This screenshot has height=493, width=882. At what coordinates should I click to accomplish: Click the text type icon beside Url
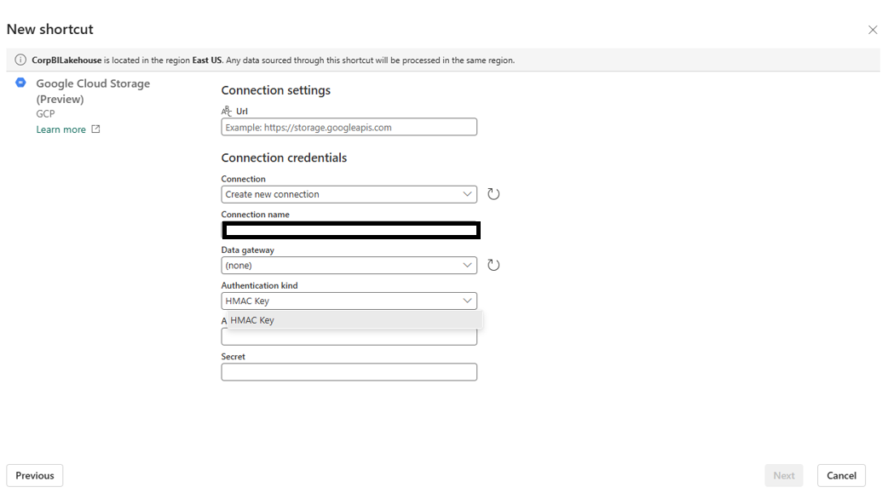tap(227, 112)
